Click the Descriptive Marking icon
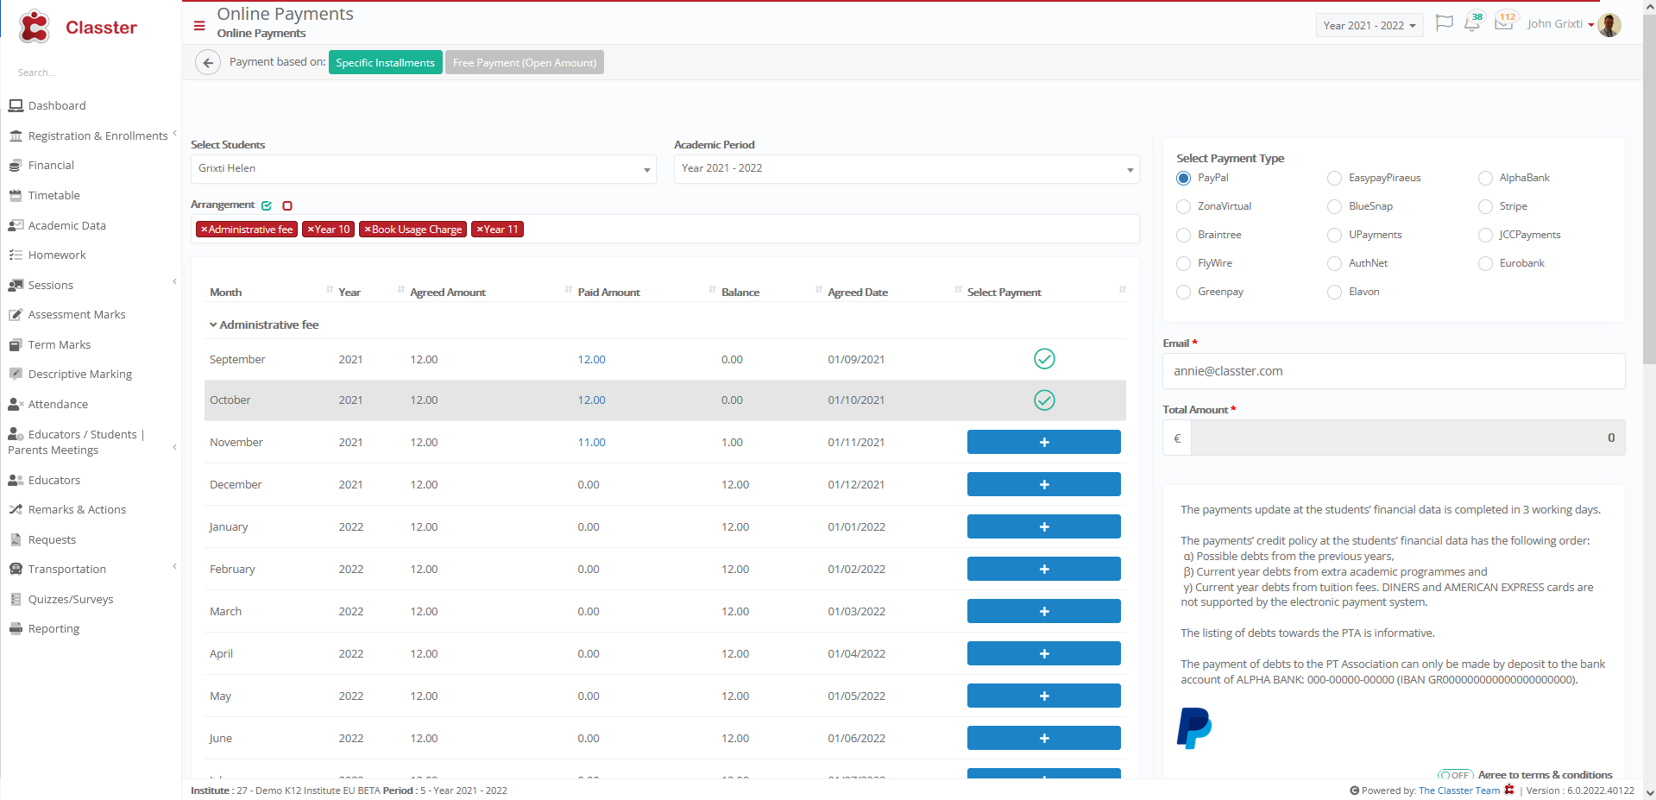 coord(16,375)
